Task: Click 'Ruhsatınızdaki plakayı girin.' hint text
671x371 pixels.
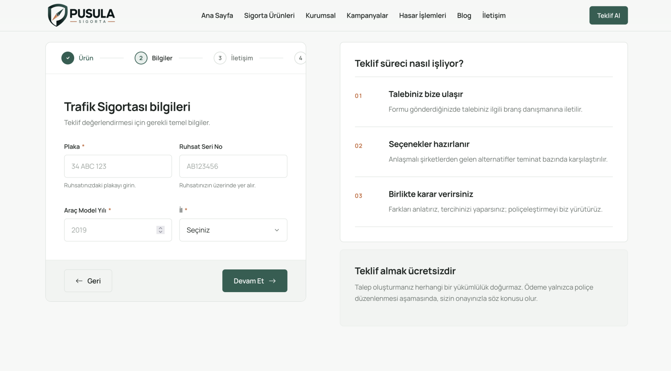Action: pyautogui.click(x=100, y=185)
